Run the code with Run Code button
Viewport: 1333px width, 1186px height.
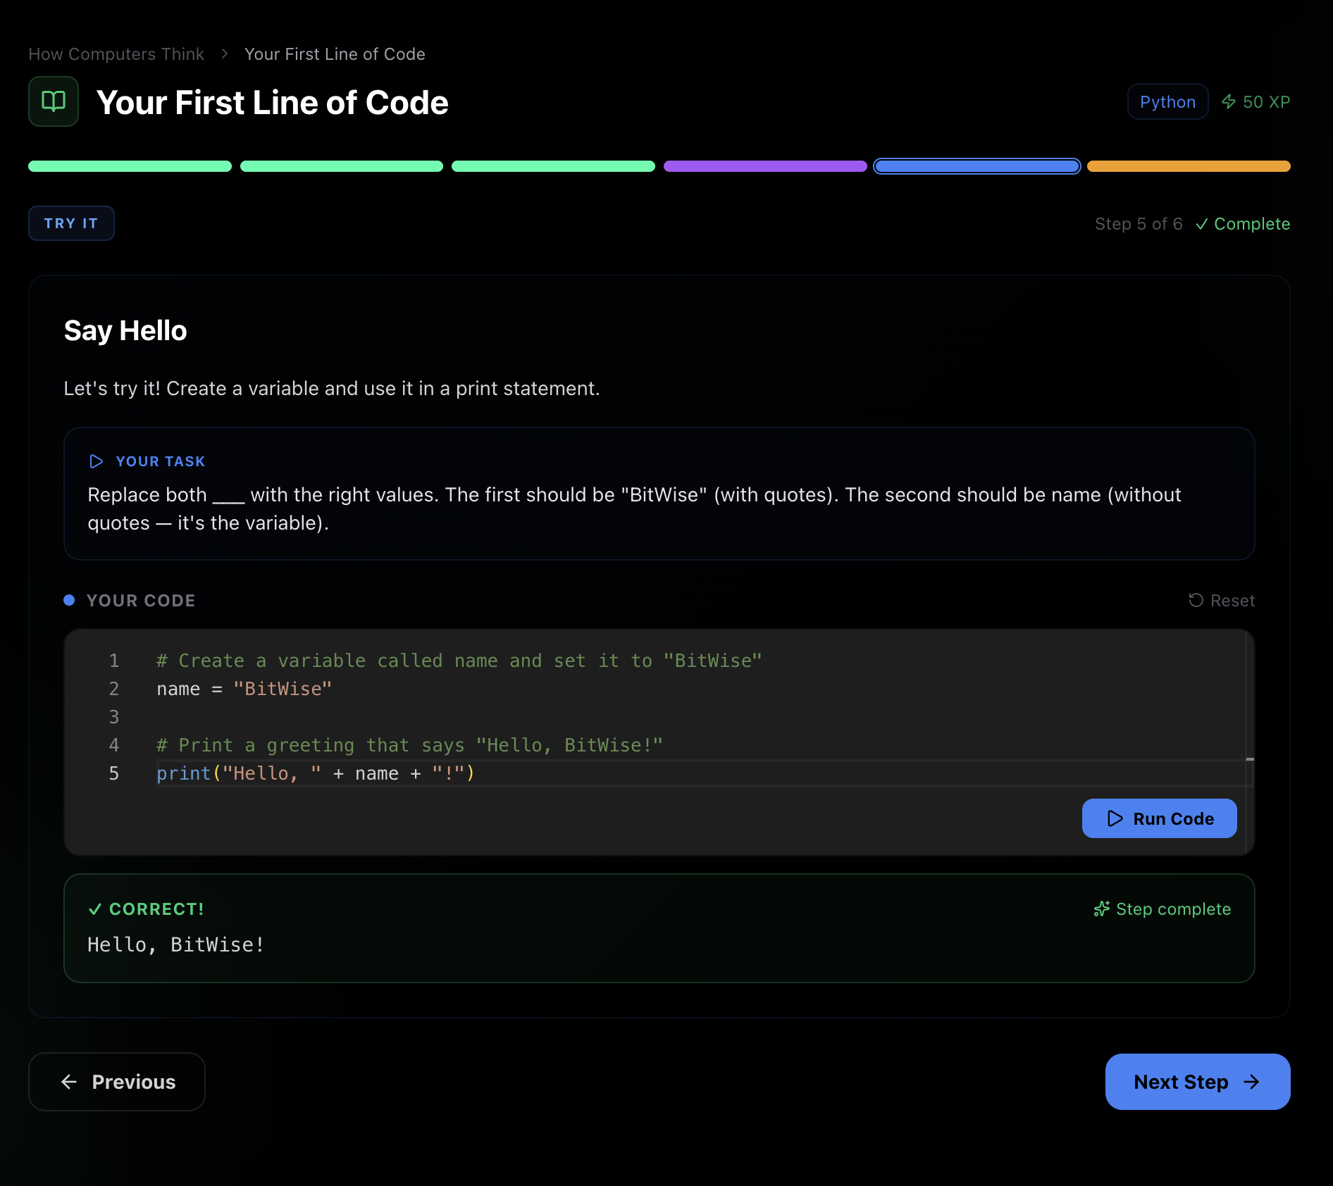[x=1159, y=818]
